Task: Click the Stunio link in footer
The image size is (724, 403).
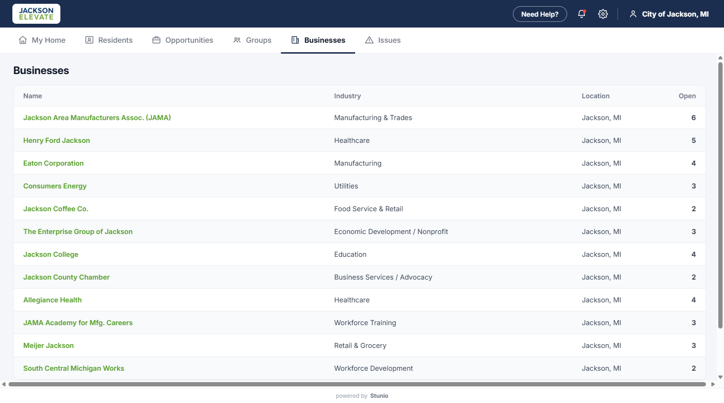Action: coord(379,396)
